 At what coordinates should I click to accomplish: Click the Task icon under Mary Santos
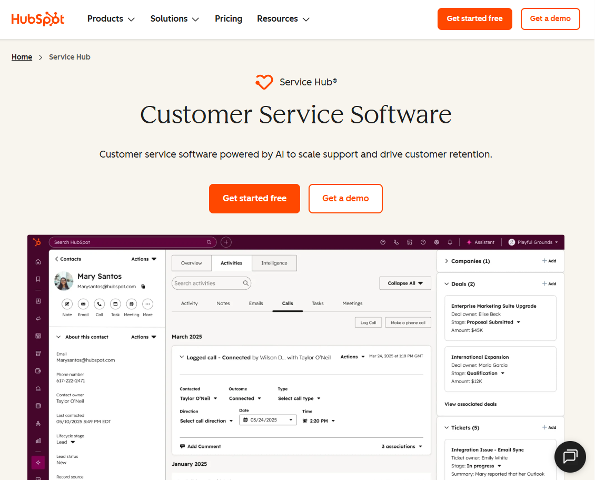pos(115,304)
